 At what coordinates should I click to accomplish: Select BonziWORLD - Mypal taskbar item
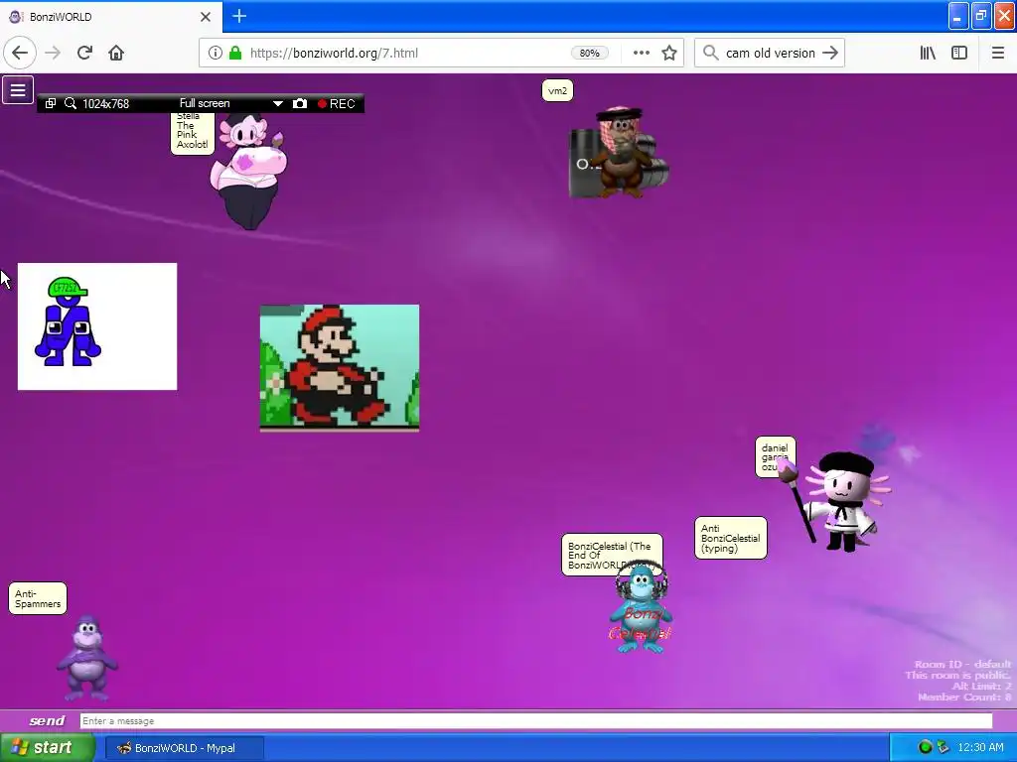(184, 748)
